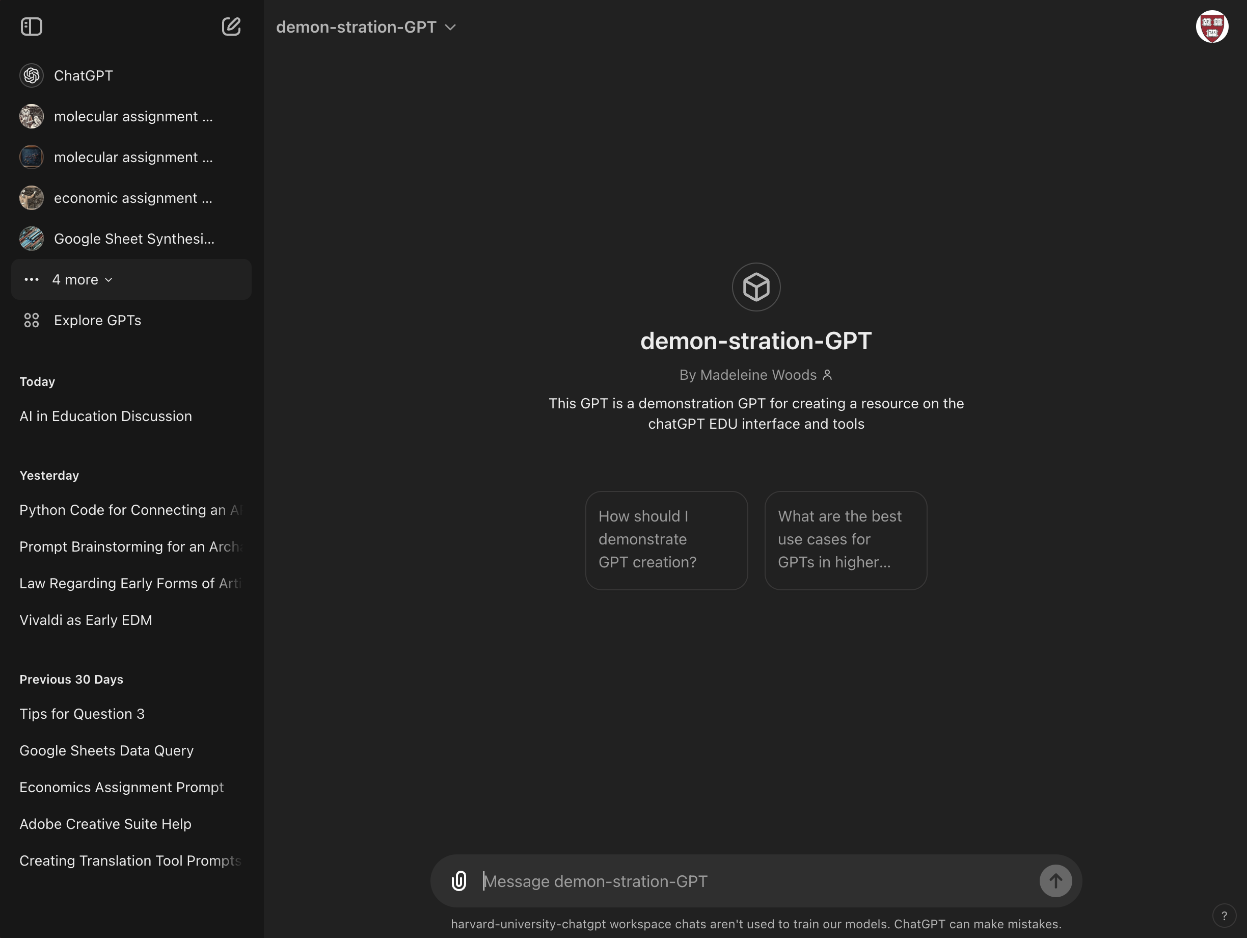Click the ChatGPT logo icon in sidebar
1247x938 pixels.
pyautogui.click(x=32, y=75)
